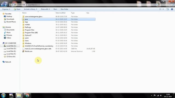Open the view options dropdown arrow
Image resolution: width=175 pixels, height=98 pixels.
163,9
